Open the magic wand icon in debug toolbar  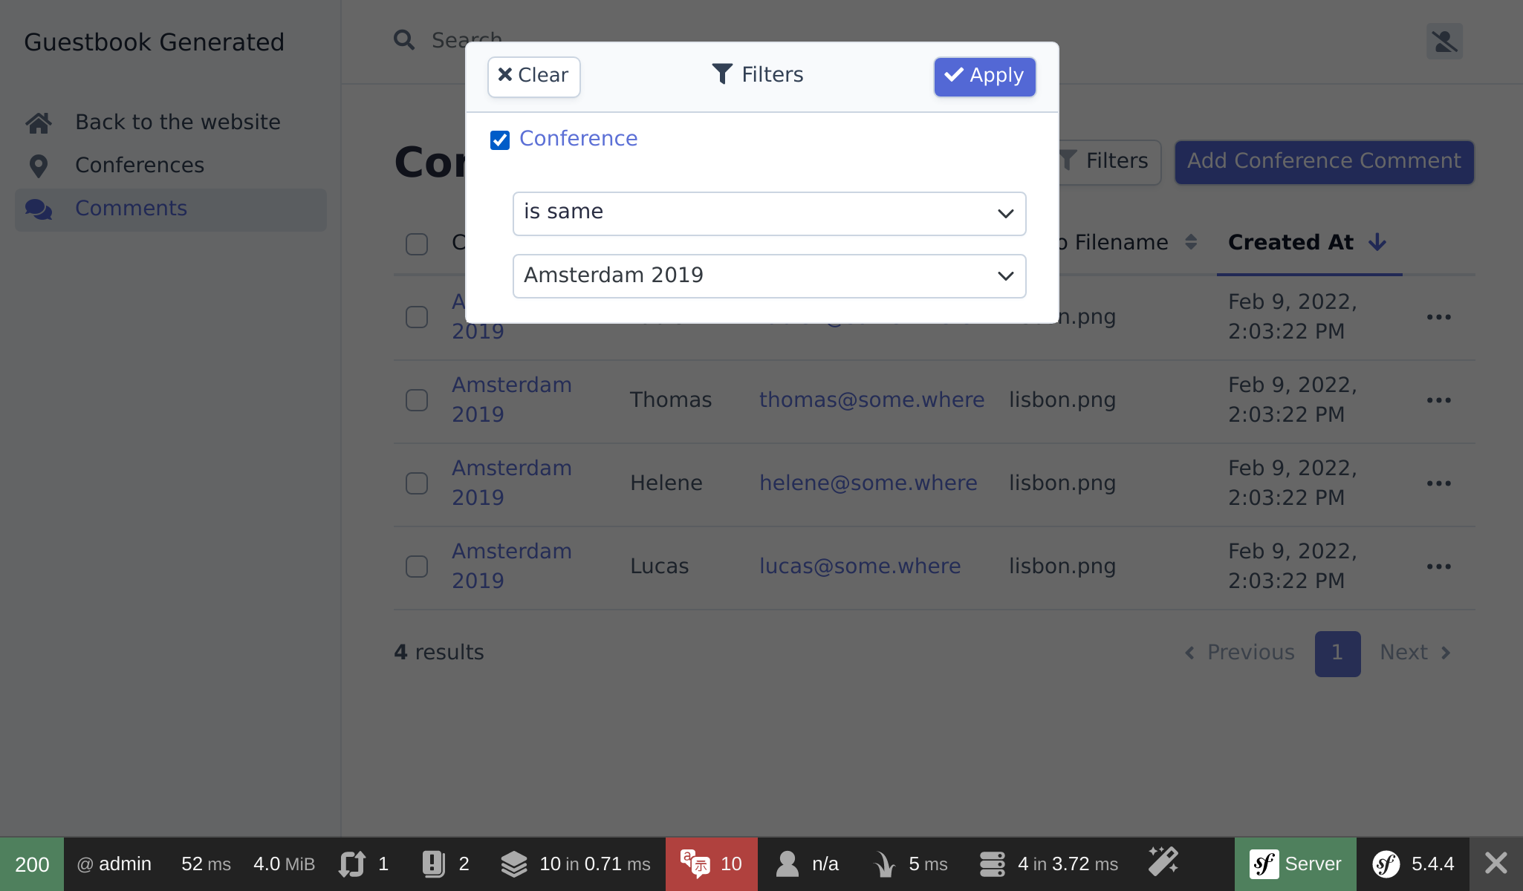click(1163, 861)
